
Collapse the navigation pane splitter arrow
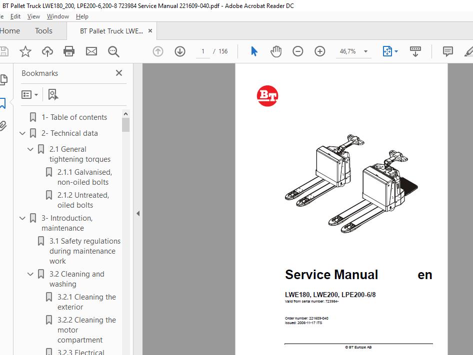pos(138,214)
